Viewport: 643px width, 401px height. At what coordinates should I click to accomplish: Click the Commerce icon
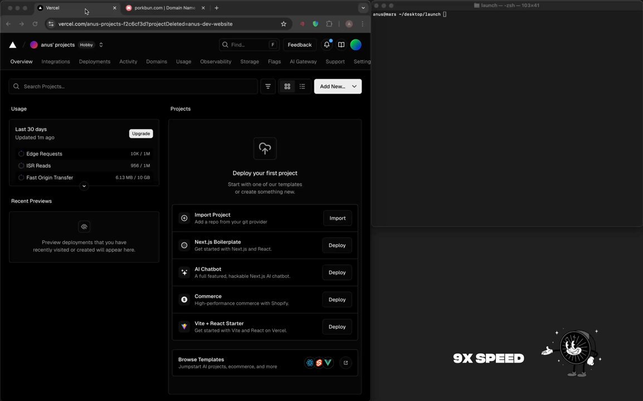(x=184, y=300)
